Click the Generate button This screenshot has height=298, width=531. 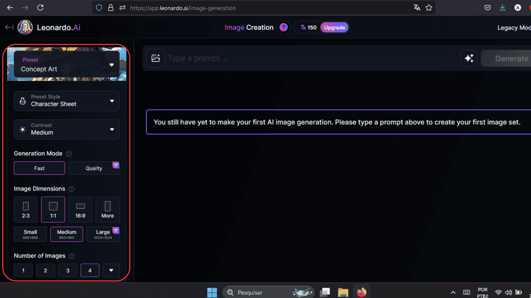(x=506, y=58)
